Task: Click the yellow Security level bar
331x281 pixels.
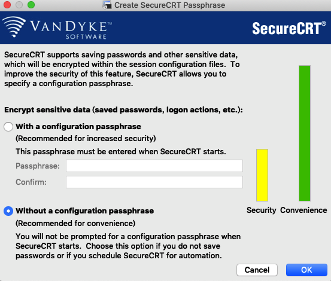Action: pos(262,175)
